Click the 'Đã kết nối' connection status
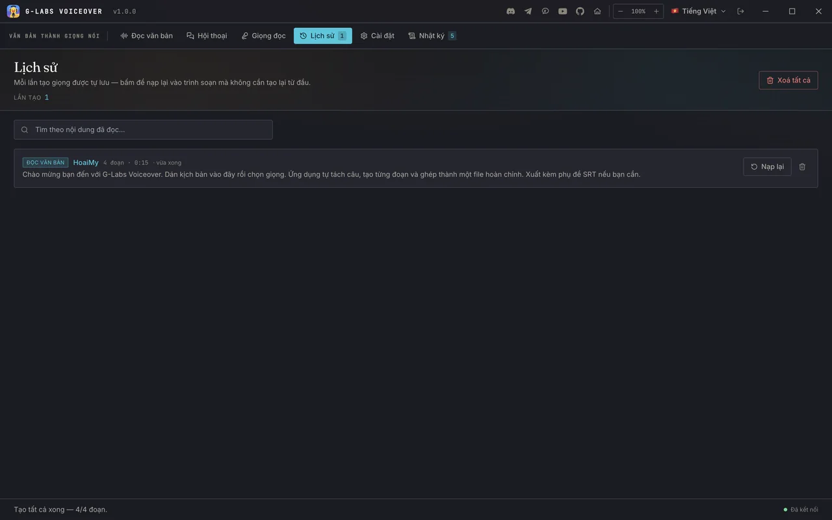The image size is (832, 520). click(800, 510)
